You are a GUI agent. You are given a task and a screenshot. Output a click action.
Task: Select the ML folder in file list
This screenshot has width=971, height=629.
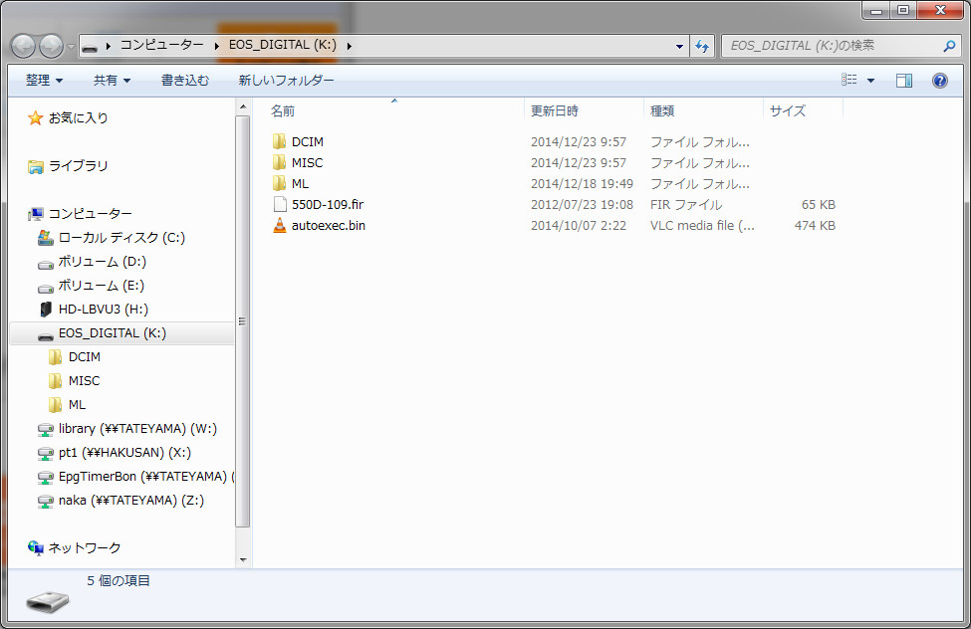(x=300, y=184)
